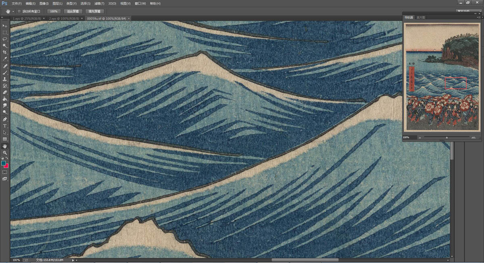484x263 pixels.
Task: Open the 3D(D) menu
Action: pos(112,3)
